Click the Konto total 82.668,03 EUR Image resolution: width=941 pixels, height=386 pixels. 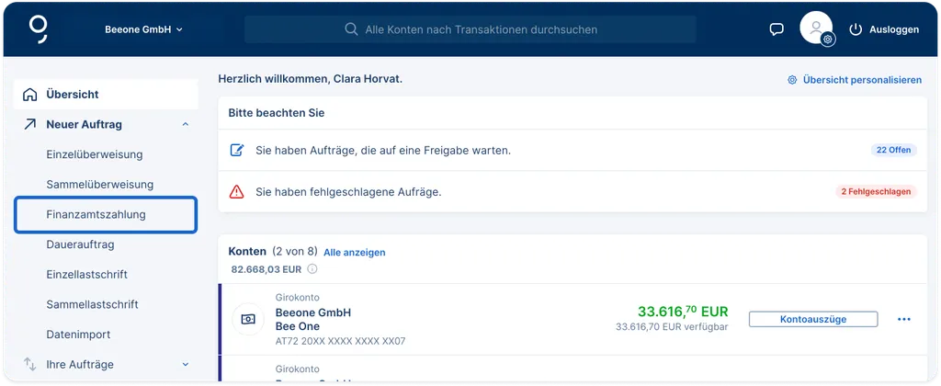(266, 269)
